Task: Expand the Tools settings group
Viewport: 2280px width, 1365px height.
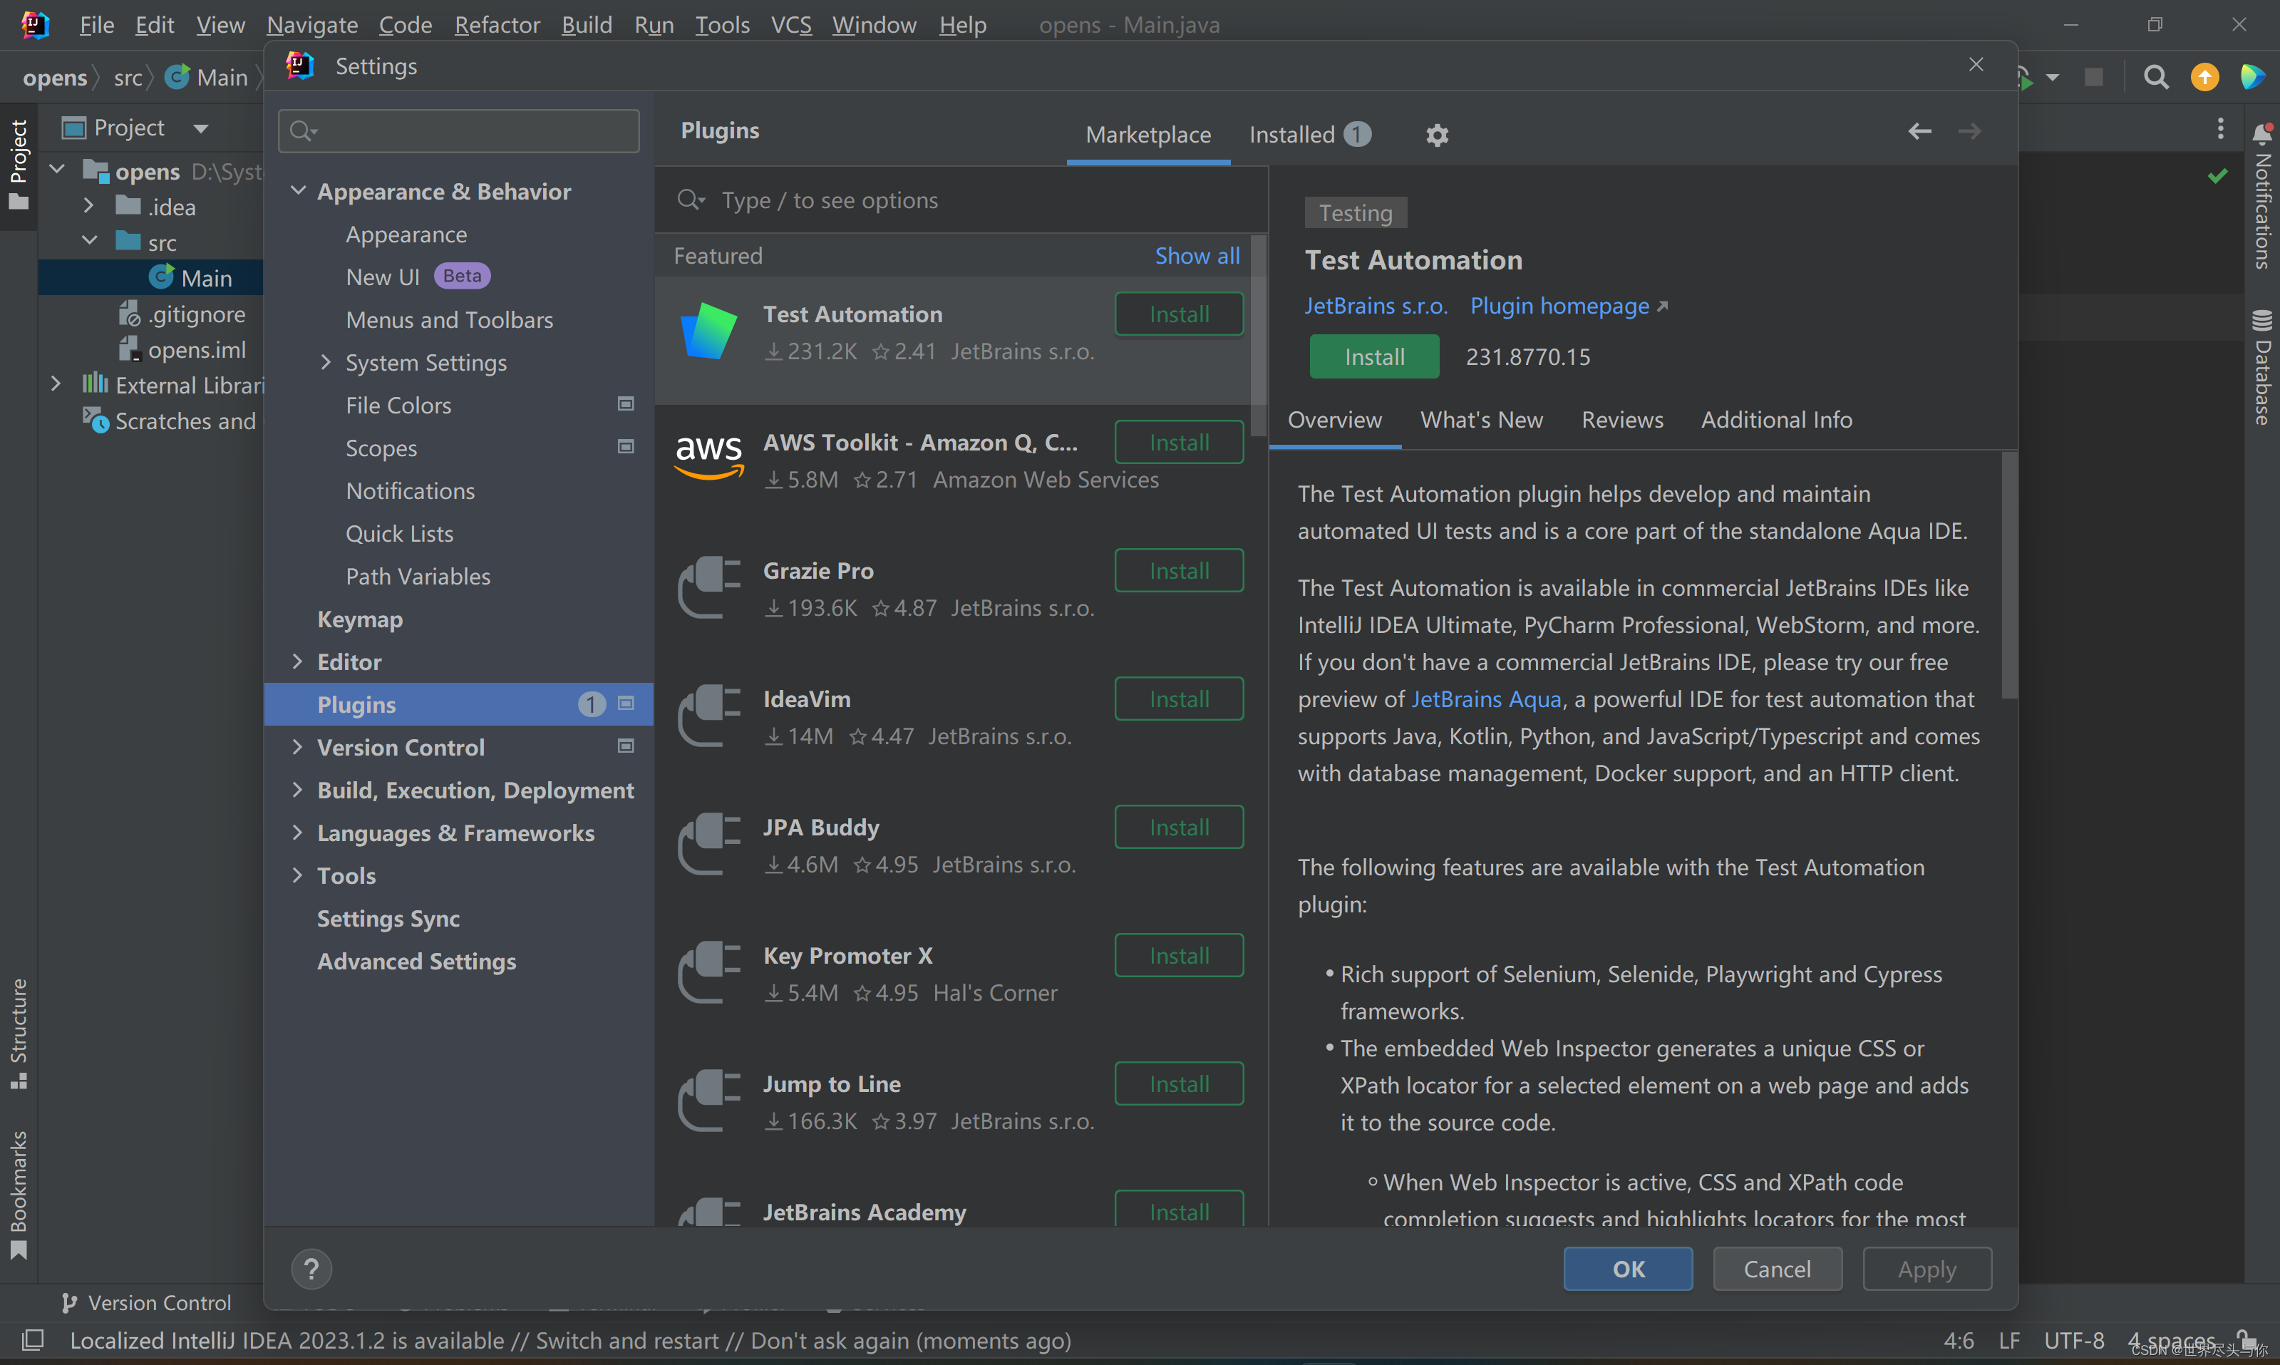Action: point(298,875)
